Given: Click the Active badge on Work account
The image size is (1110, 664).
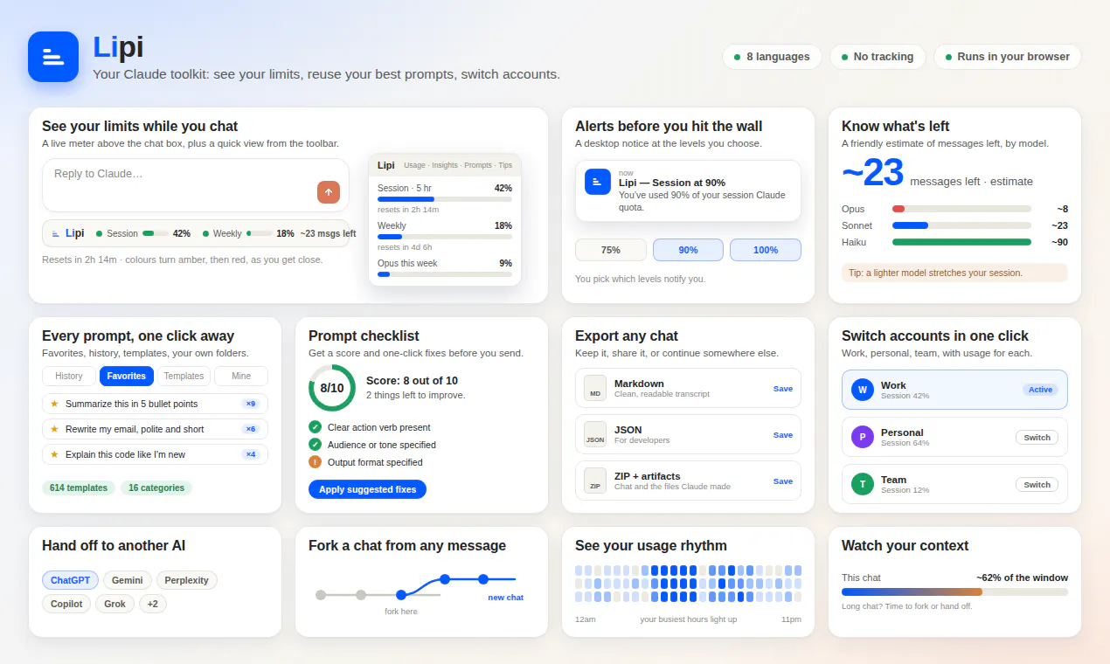Looking at the screenshot, I should [1040, 390].
